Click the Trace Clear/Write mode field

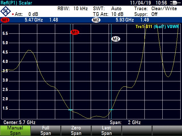coord(155,8)
